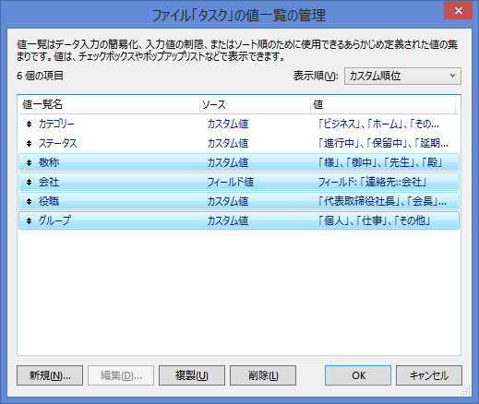
Task: Click the reorder handle beside カテゴリー
Action: (x=29, y=124)
